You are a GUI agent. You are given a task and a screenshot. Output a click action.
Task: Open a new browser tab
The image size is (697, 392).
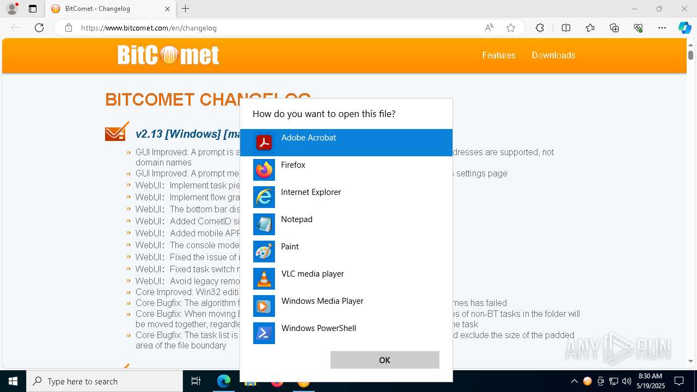click(x=186, y=9)
